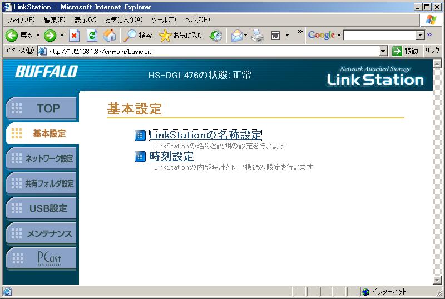This screenshot has width=445, height=299.
Task: Open the 時刻設定 link
Action: click(172, 156)
